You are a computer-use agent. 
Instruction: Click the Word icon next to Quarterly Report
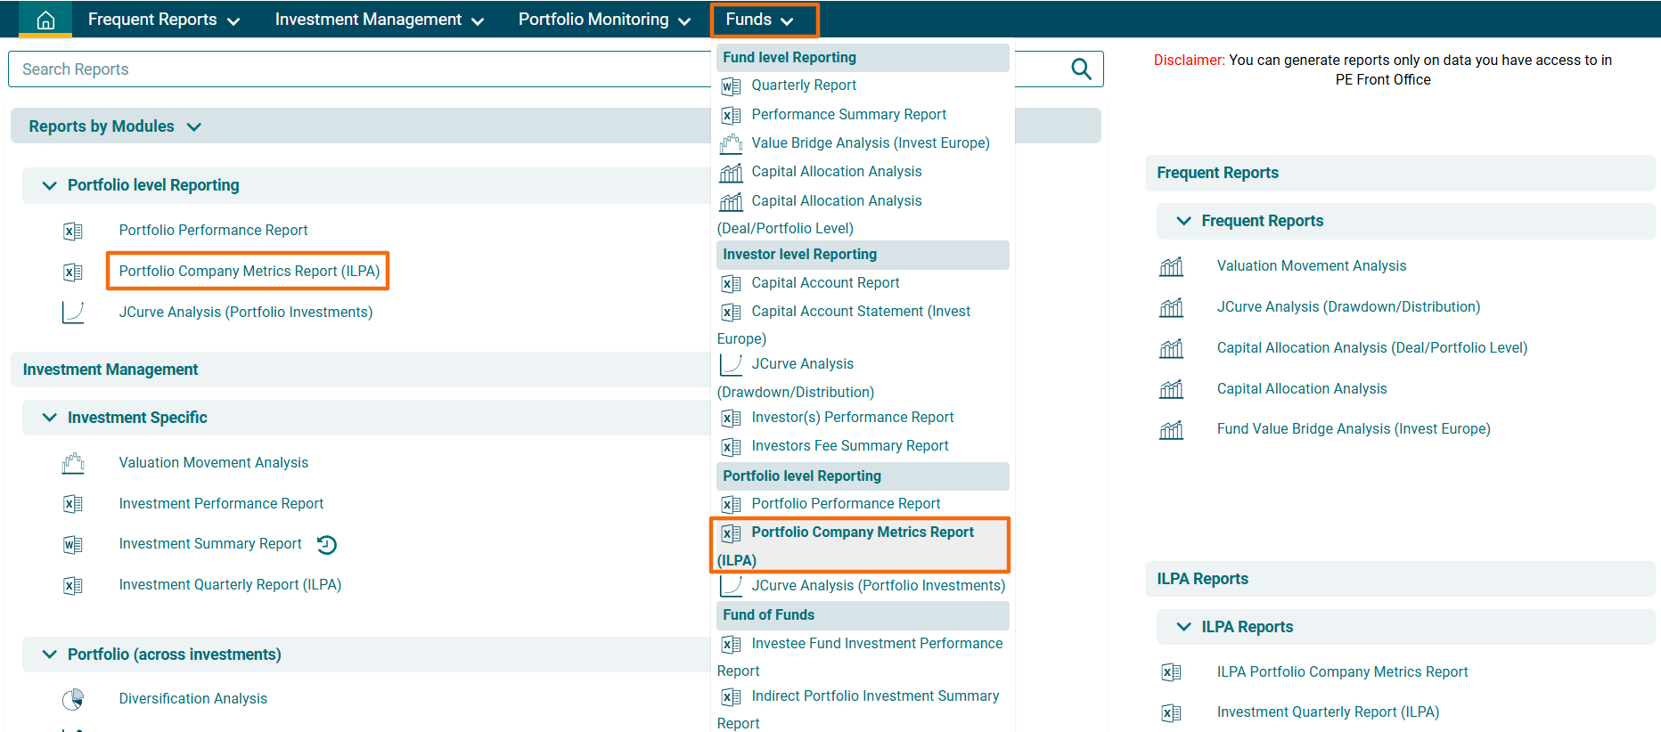click(731, 86)
